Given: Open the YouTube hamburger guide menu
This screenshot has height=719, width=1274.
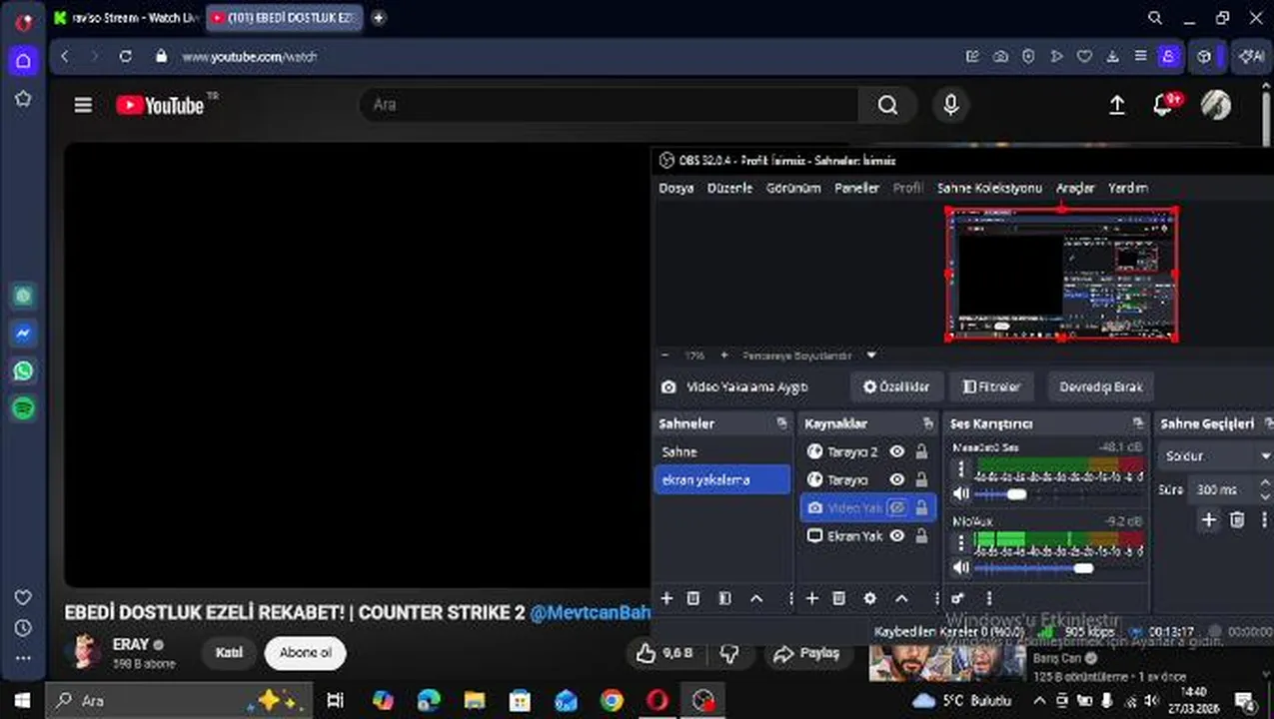Looking at the screenshot, I should point(83,105).
